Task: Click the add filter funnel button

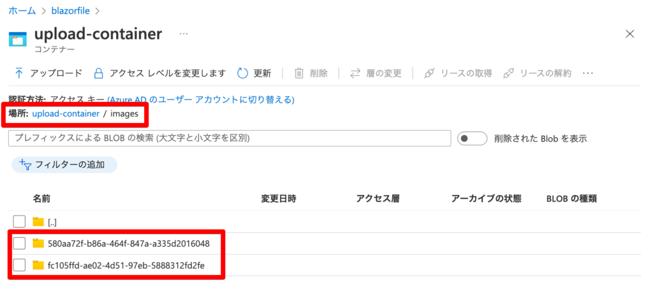Action: click(64, 165)
